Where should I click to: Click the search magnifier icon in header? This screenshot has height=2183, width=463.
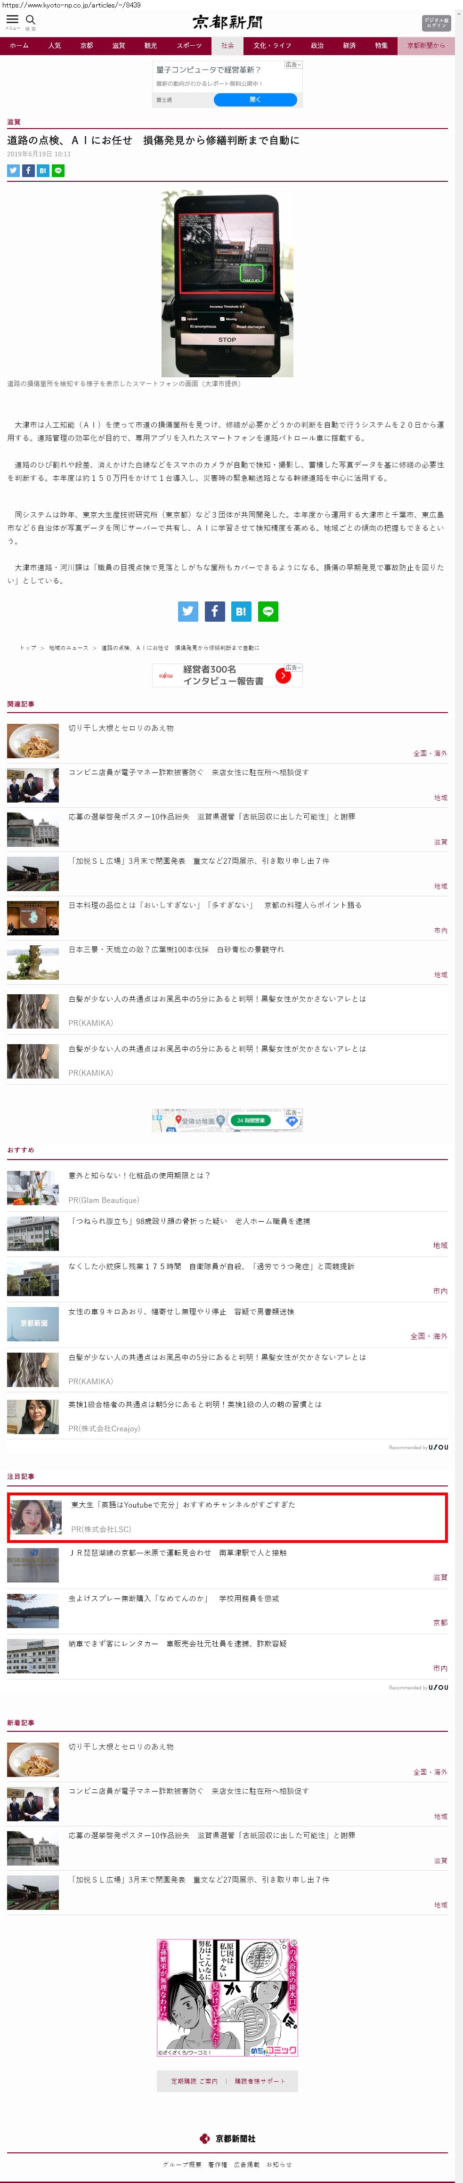pos(31,20)
